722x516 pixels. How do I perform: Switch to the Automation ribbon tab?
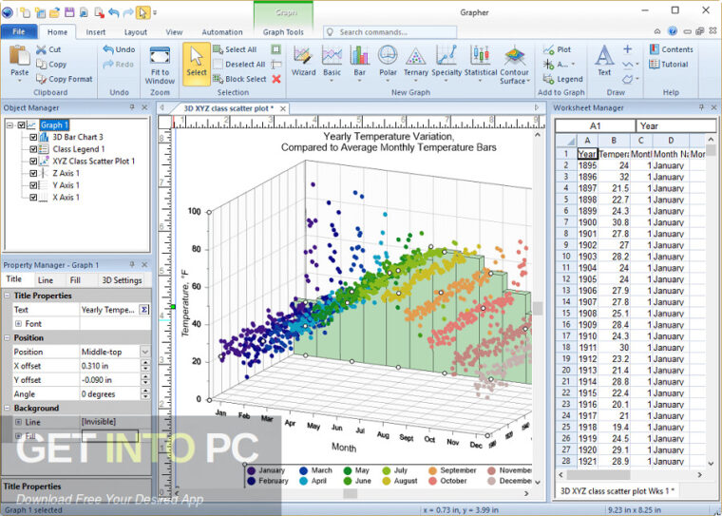tap(222, 32)
